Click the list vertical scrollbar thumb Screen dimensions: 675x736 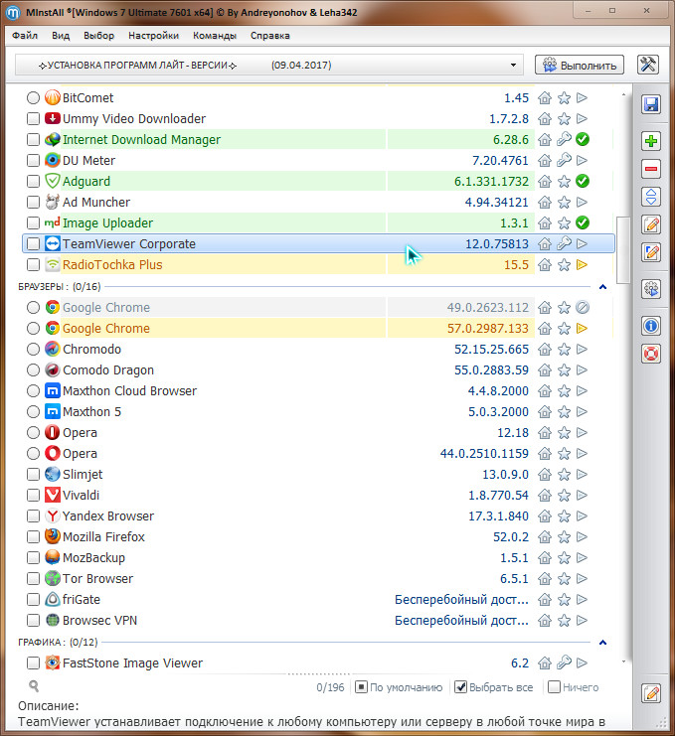tap(623, 250)
